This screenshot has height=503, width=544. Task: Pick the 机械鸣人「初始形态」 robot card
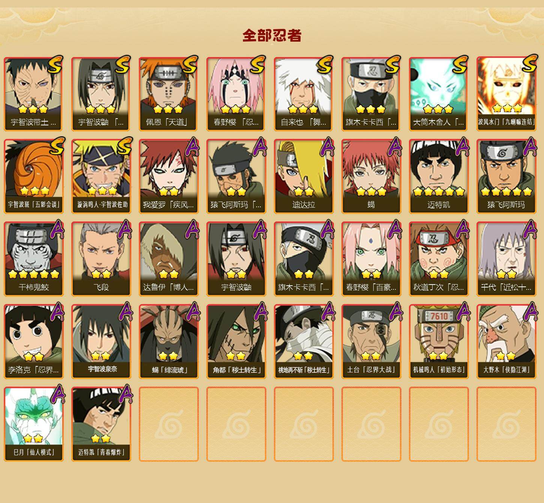click(x=439, y=342)
